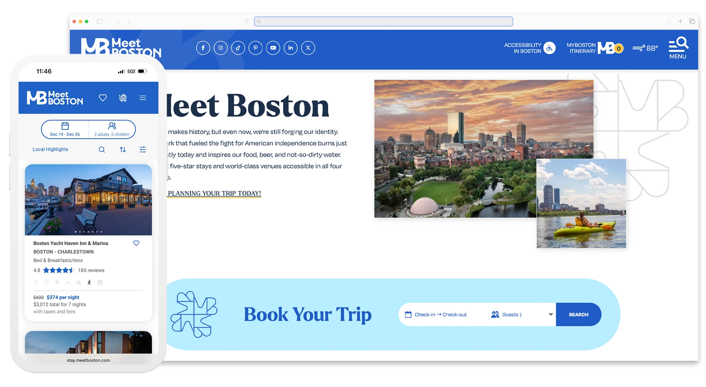This screenshot has height=387, width=706.
Task: Open the luggage cart icon on phone
Action: click(x=123, y=98)
